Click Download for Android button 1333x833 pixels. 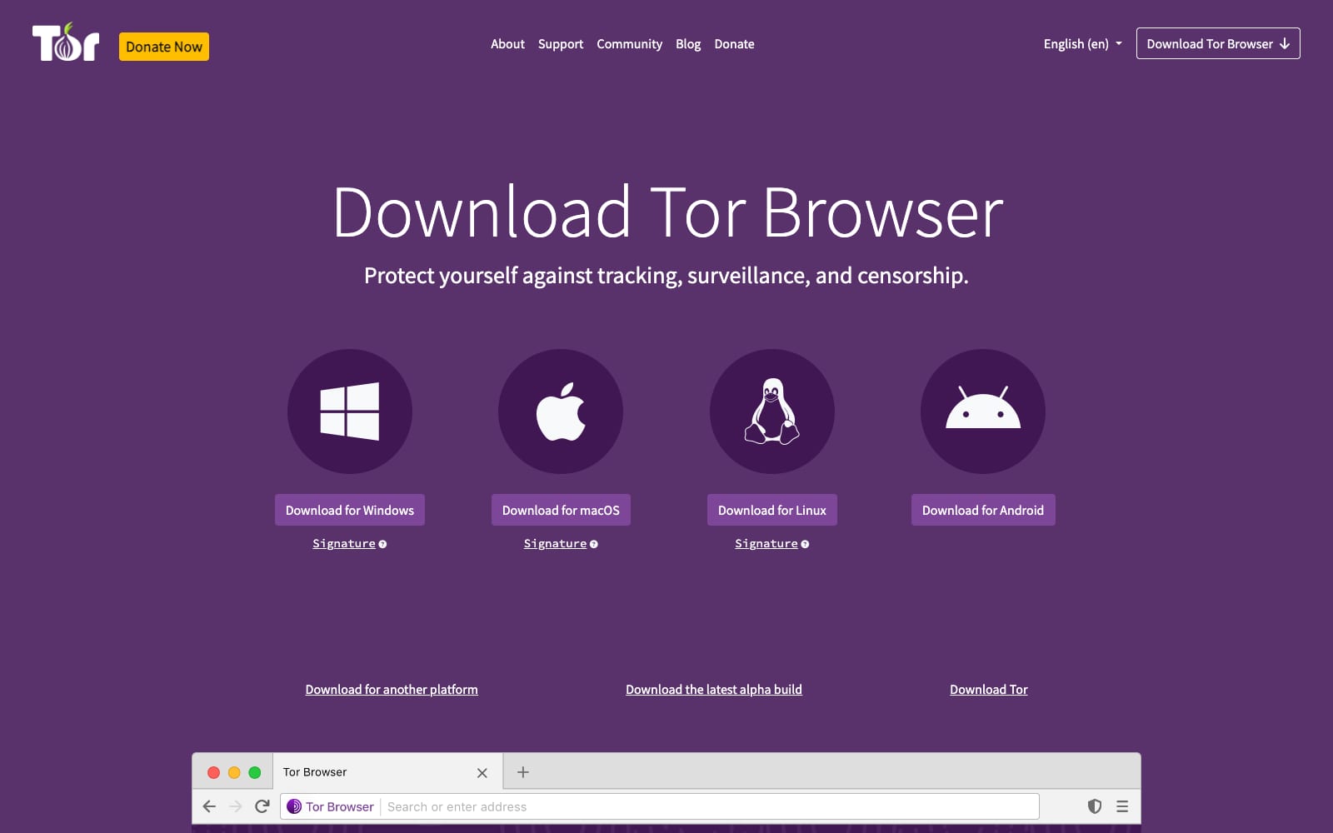click(983, 510)
